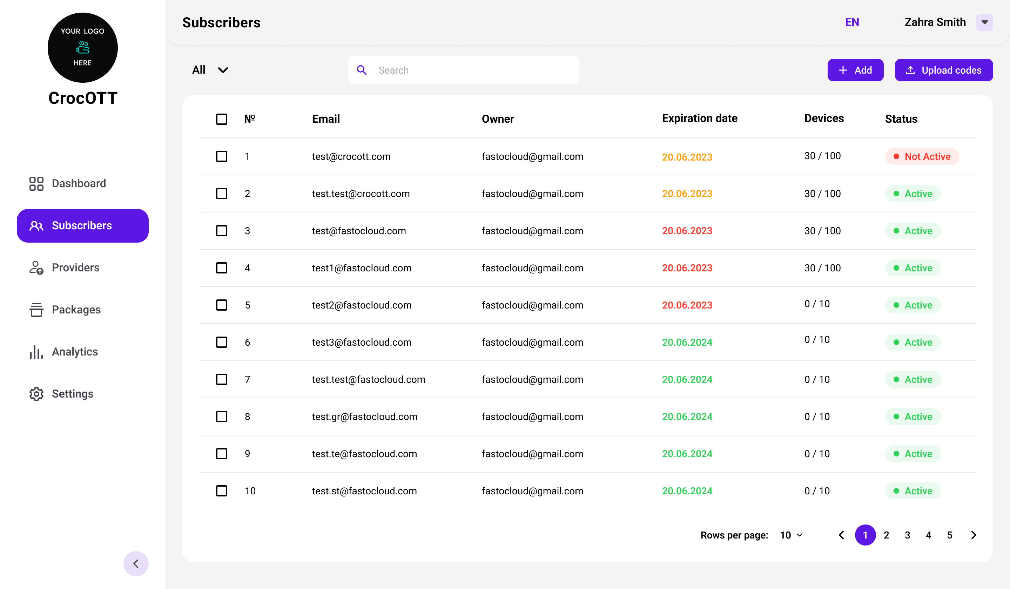Switch to page 3 of results

coord(907,535)
